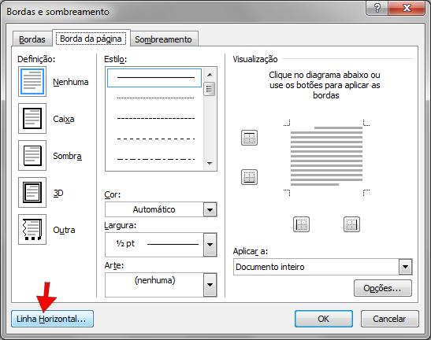The image size is (431, 340).
Task: Open the Cor color dropdown
Action: click(210, 209)
